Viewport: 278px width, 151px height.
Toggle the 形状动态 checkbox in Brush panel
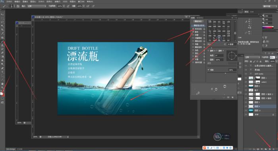[193, 29]
